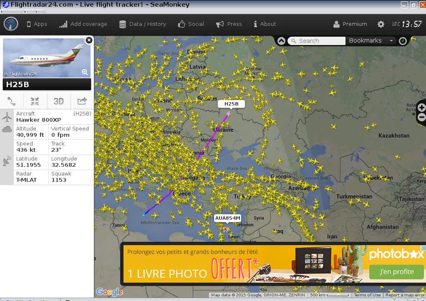426x301 pixels.
Task: Click the UTC 13:57 clock
Action: tap(407, 24)
